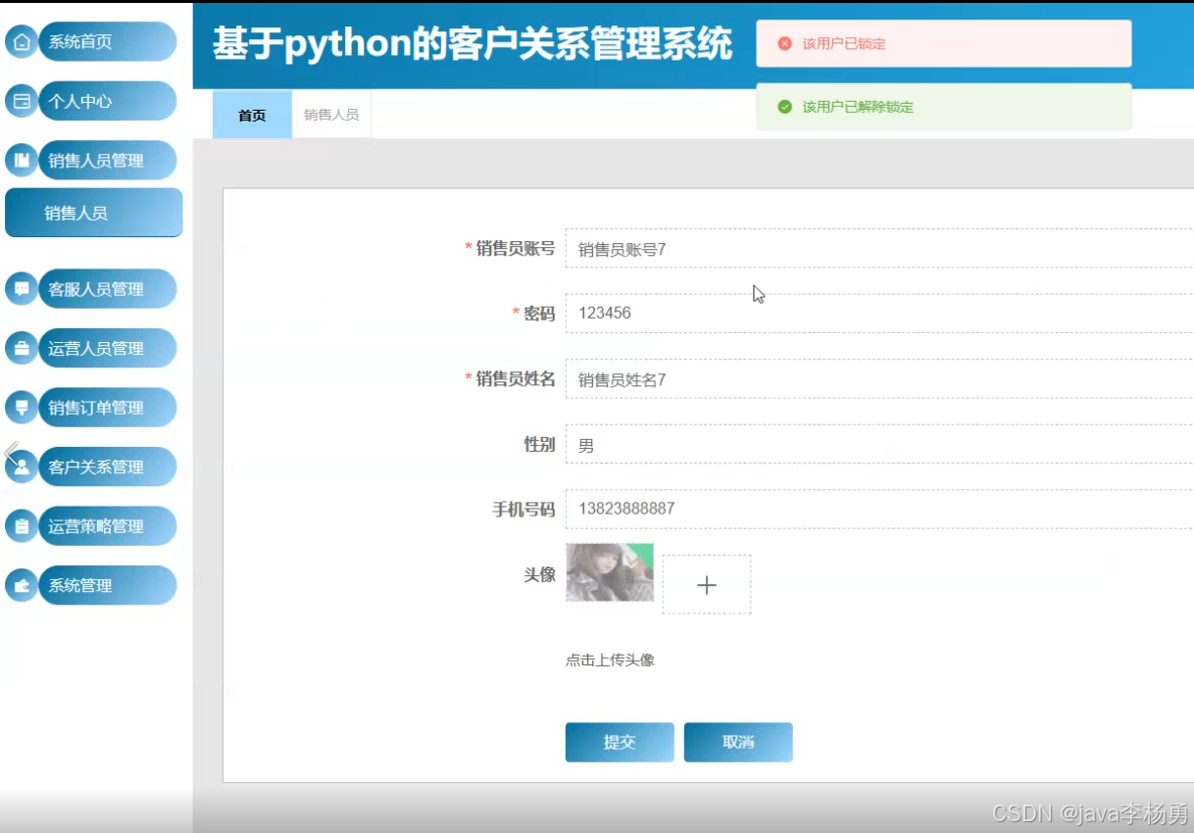Open 个人中心 via its sidebar icon

20,101
